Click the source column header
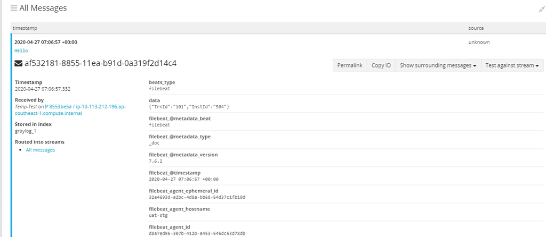Viewport: 546px width, 237px height. tap(476, 28)
